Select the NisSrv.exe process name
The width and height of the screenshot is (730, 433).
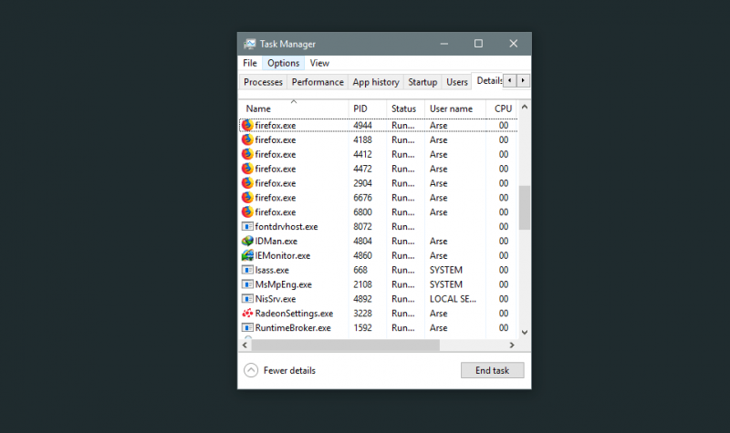point(276,299)
